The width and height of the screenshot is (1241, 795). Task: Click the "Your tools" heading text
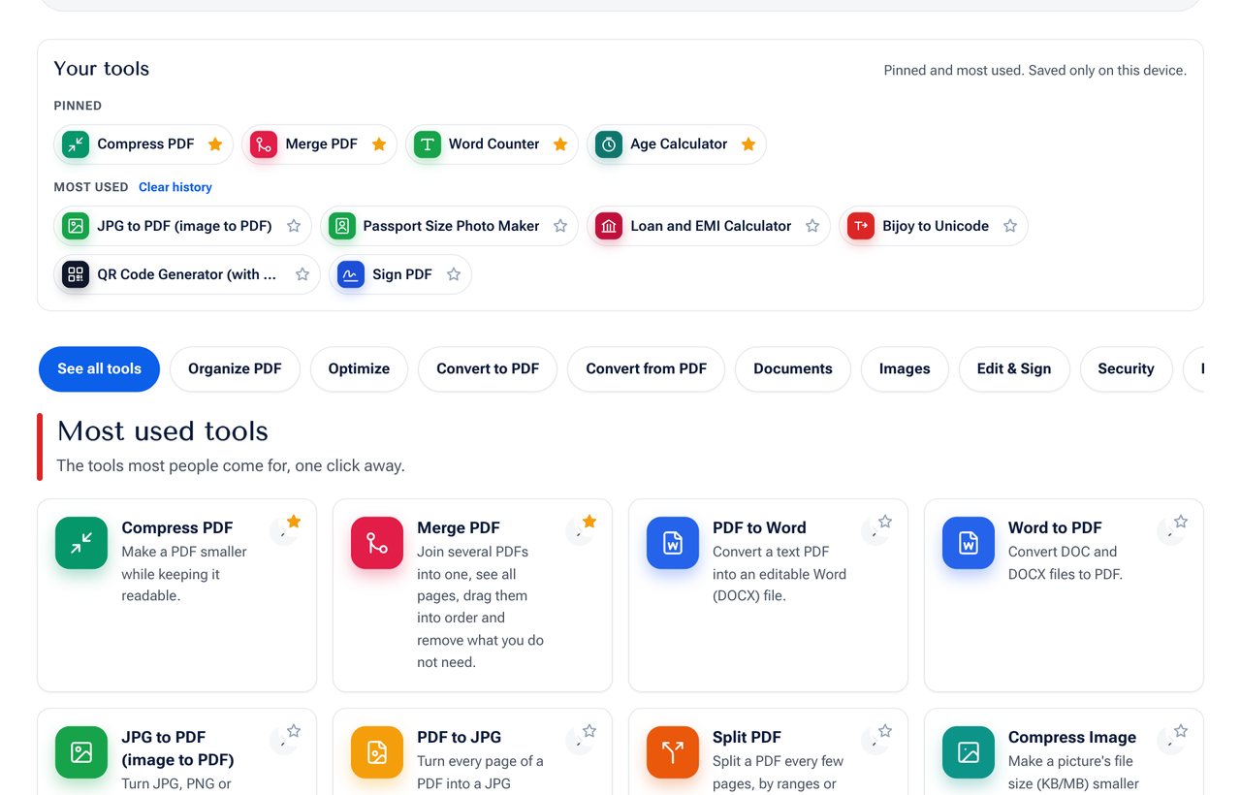point(102,69)
